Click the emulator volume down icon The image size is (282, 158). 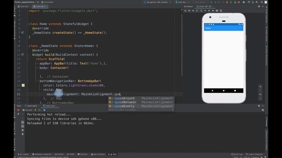click(x=193, y=11)
